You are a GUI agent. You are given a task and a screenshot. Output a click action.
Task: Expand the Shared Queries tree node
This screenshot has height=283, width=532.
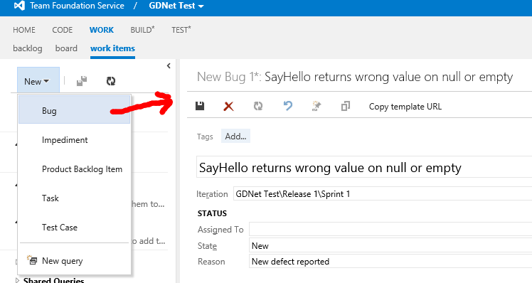(x=18, y=281)
